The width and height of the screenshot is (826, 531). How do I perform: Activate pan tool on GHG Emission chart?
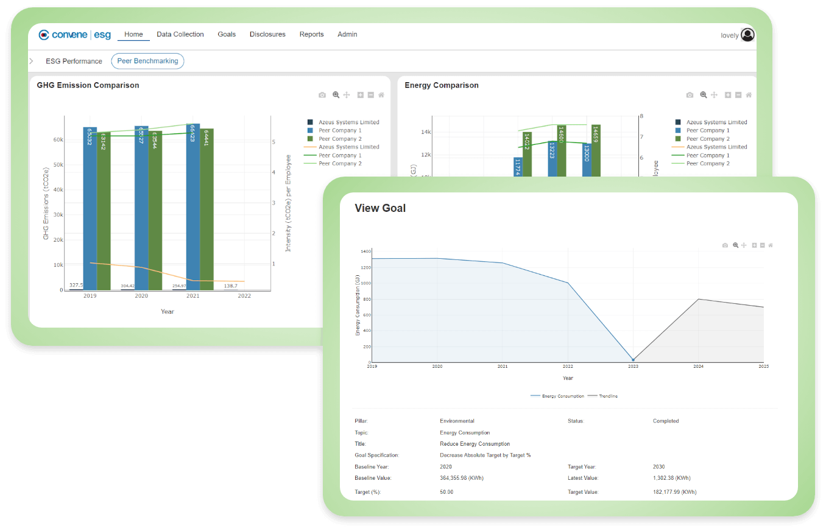347,95
